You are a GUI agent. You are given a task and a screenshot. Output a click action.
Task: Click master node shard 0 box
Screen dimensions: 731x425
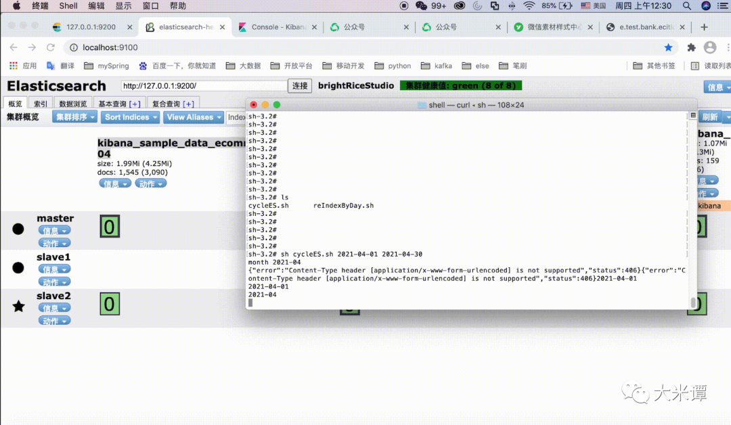pos(110,227)
